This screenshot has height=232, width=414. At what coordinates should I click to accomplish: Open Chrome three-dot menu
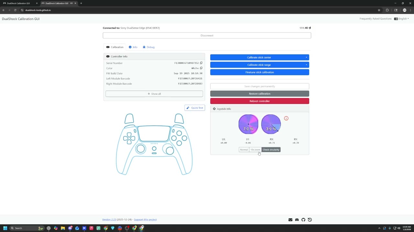click(x=410, y=10)
